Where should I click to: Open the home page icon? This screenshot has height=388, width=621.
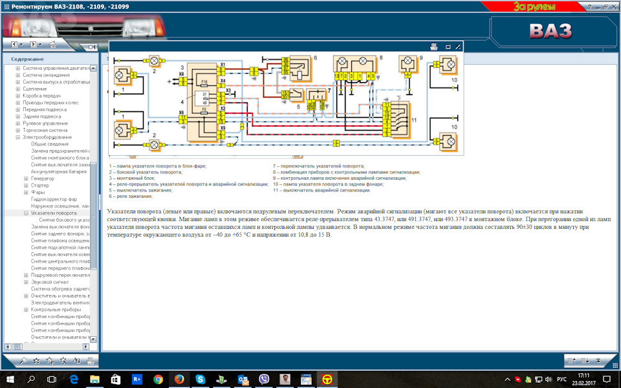52,45
